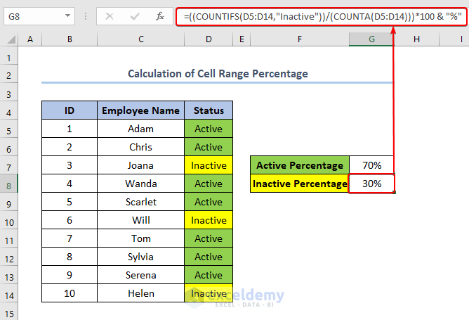Click the Inactive Percentage label cell

(x=300, y=184)
